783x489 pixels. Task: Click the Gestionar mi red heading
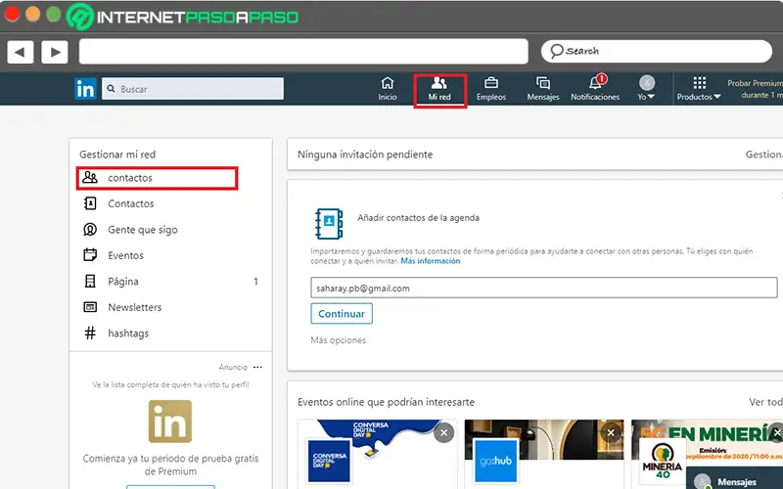coord(117,155)
